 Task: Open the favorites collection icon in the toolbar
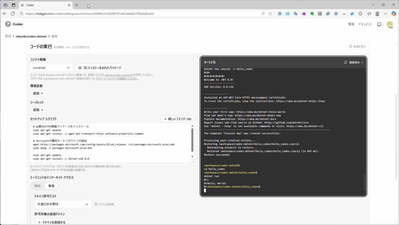click(x=369, y=14)
